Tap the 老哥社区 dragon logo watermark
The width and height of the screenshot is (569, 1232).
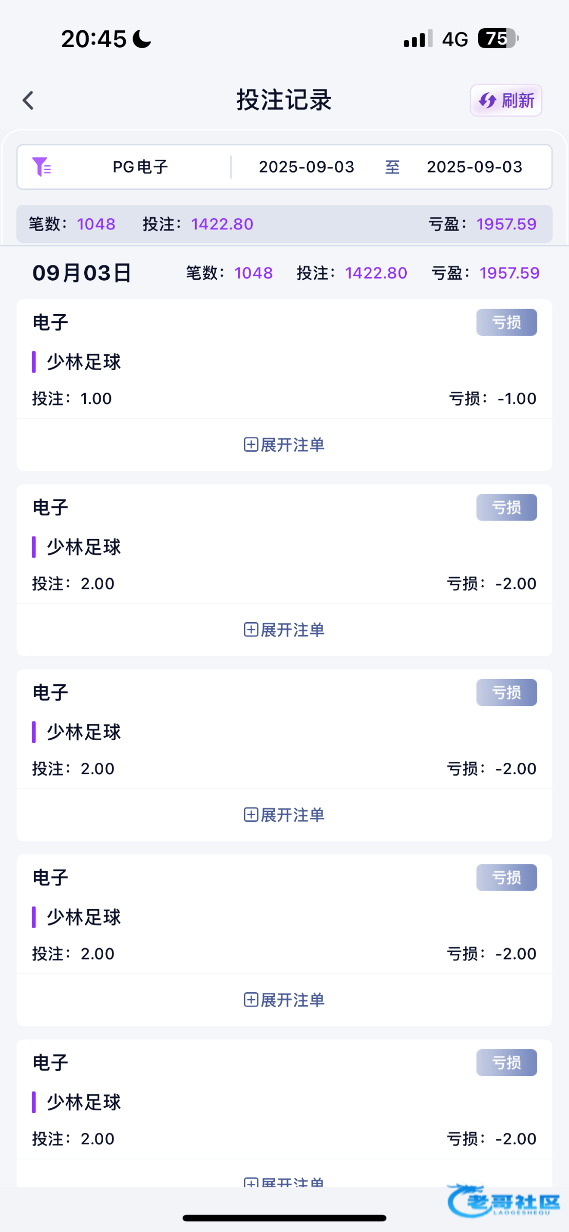click(x=502, y=1201)
